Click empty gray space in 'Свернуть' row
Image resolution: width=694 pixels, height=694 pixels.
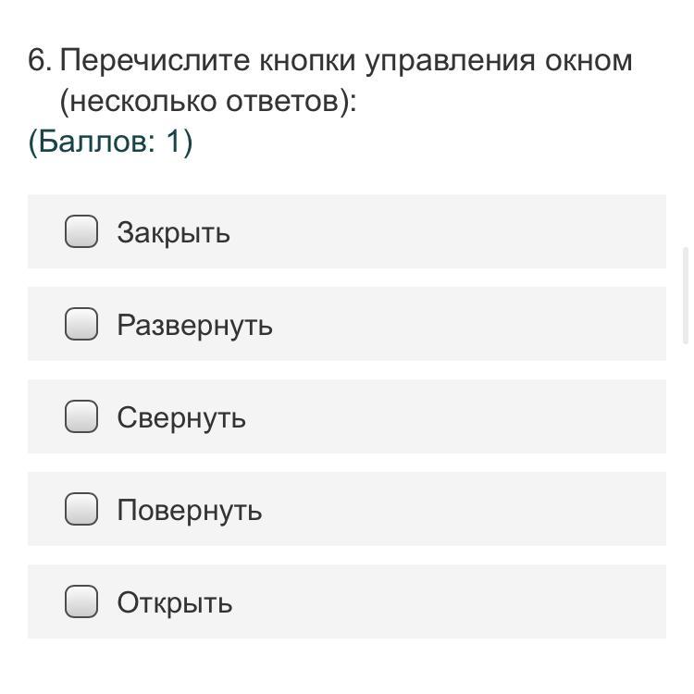click(x=463, y=416)
